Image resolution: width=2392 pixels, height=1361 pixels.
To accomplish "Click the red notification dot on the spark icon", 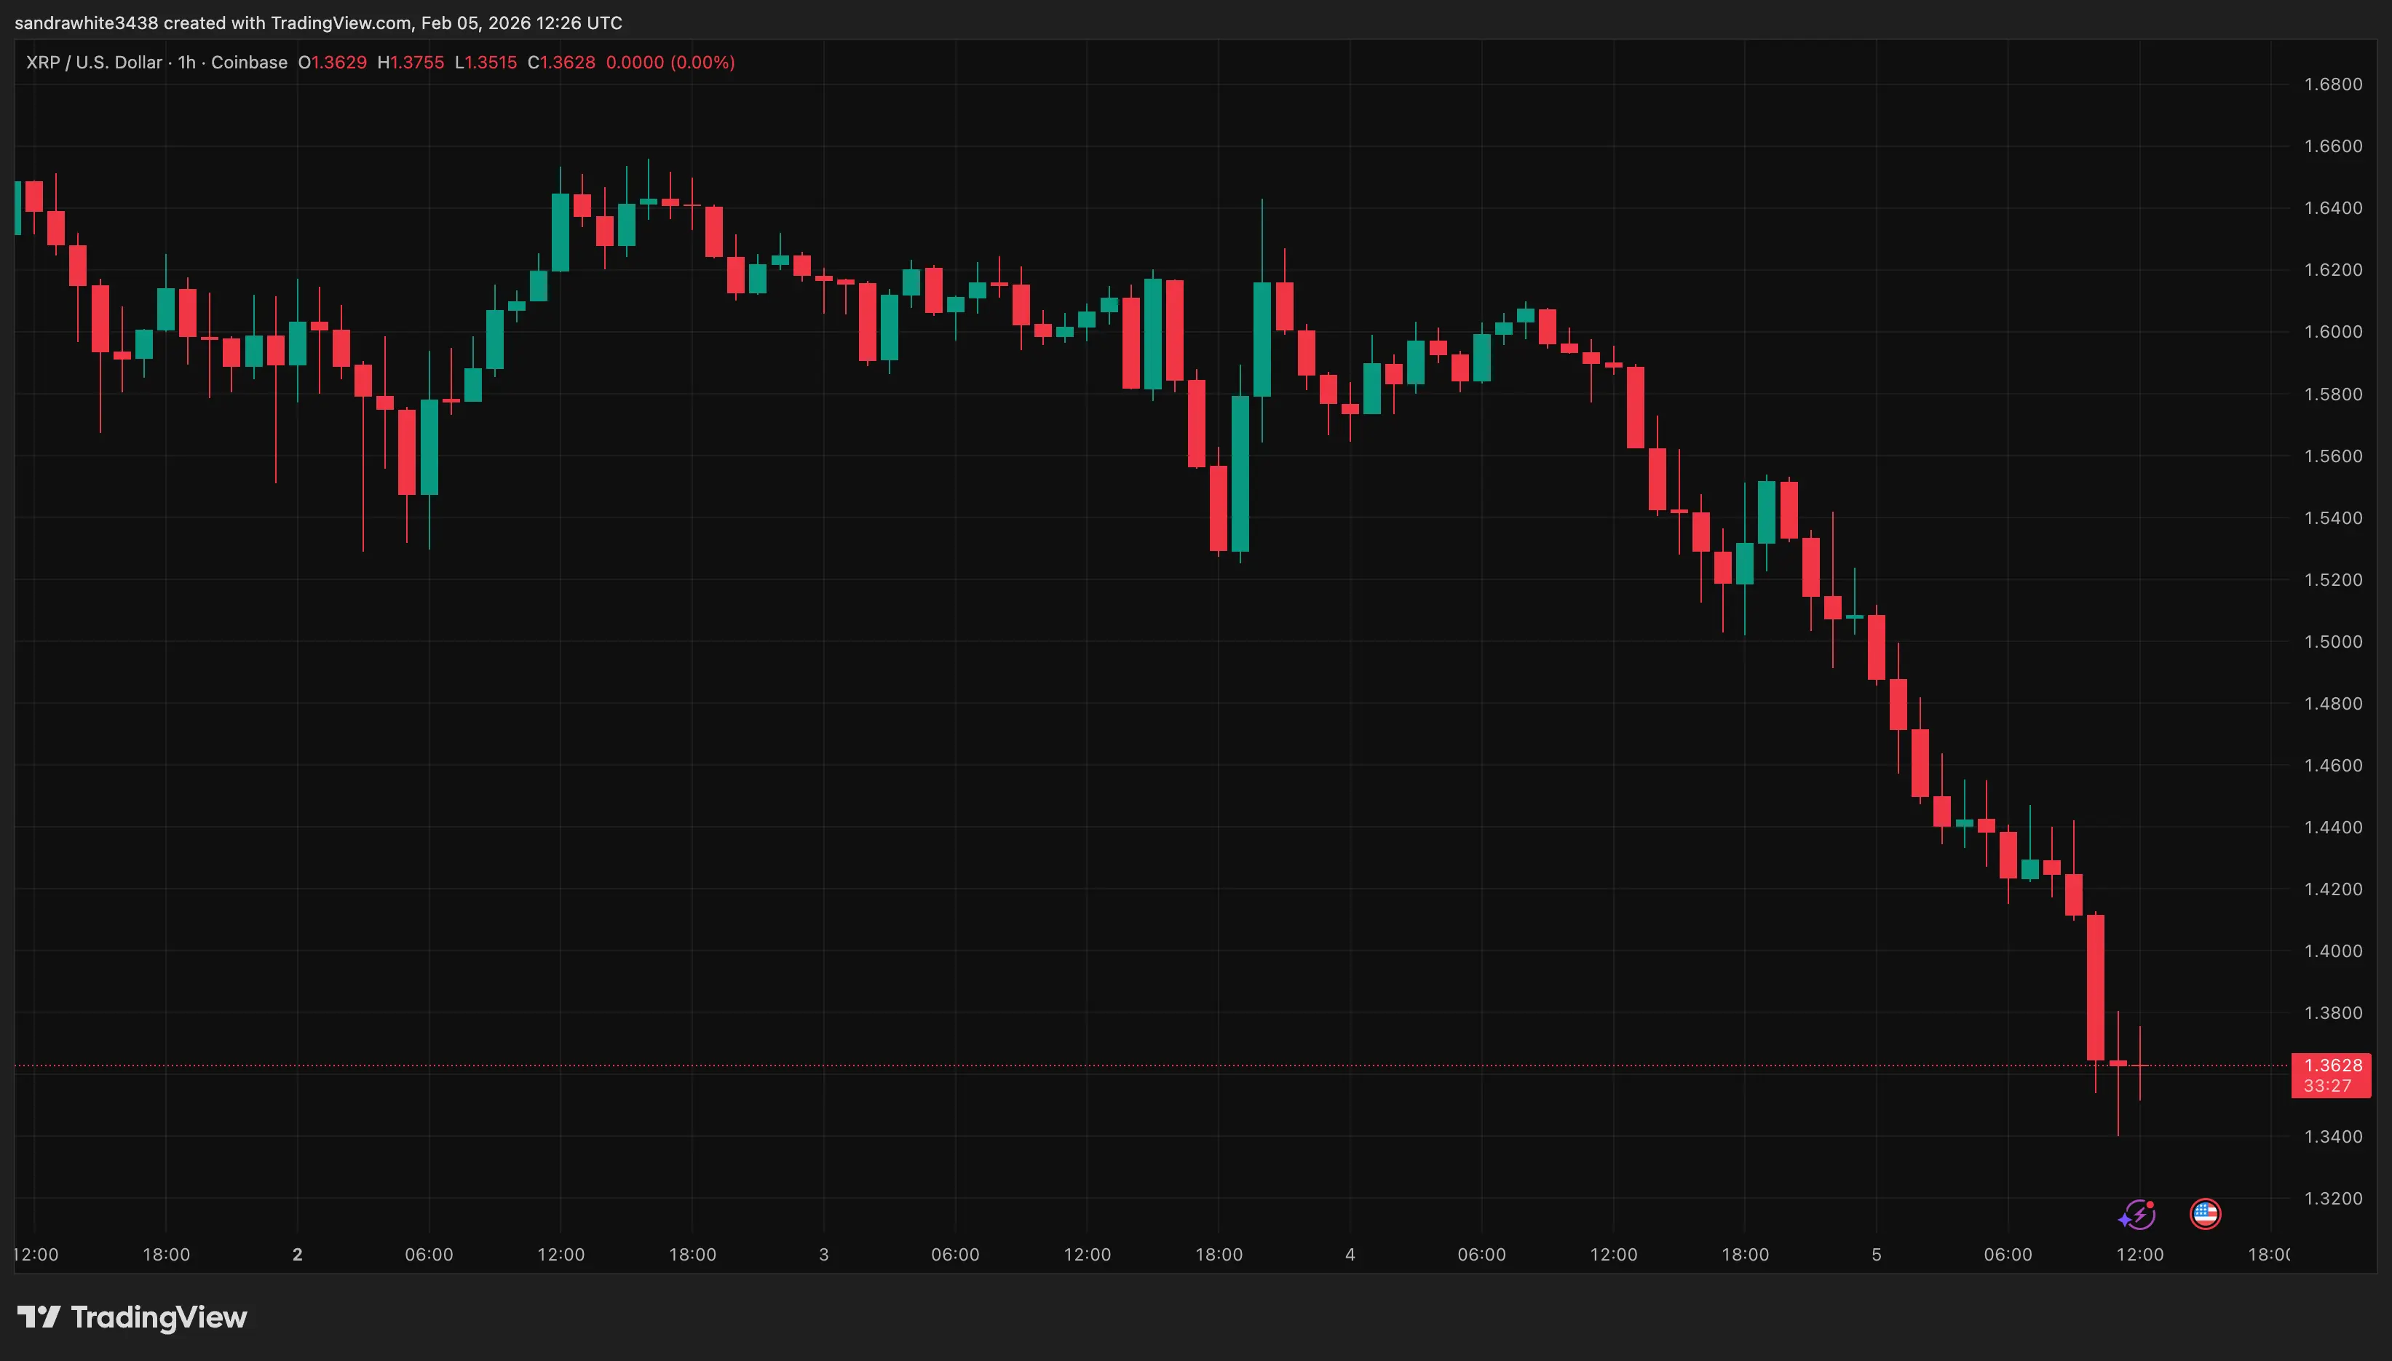I will (x=2150, y=1204).
